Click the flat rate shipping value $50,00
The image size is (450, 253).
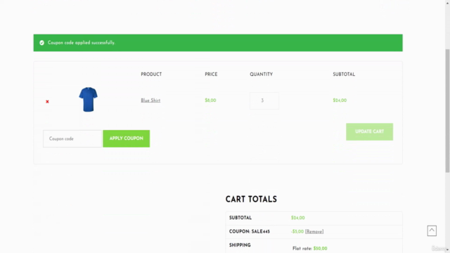321,248
